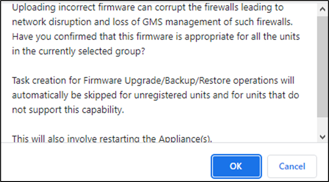Screen dimensions: 329x182
Task: Confirm the firmware warning with OK
Action: [x=236, y=166]
